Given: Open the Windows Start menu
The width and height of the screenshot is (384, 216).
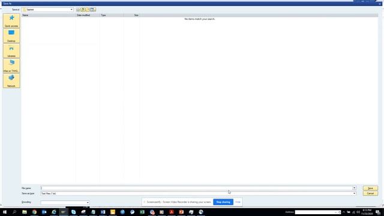Looking at the screenshot, I should point(5,212).
